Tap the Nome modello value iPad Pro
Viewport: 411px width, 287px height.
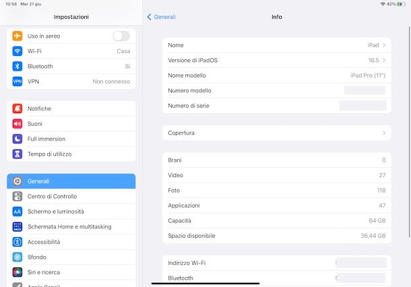coord(368,75)
